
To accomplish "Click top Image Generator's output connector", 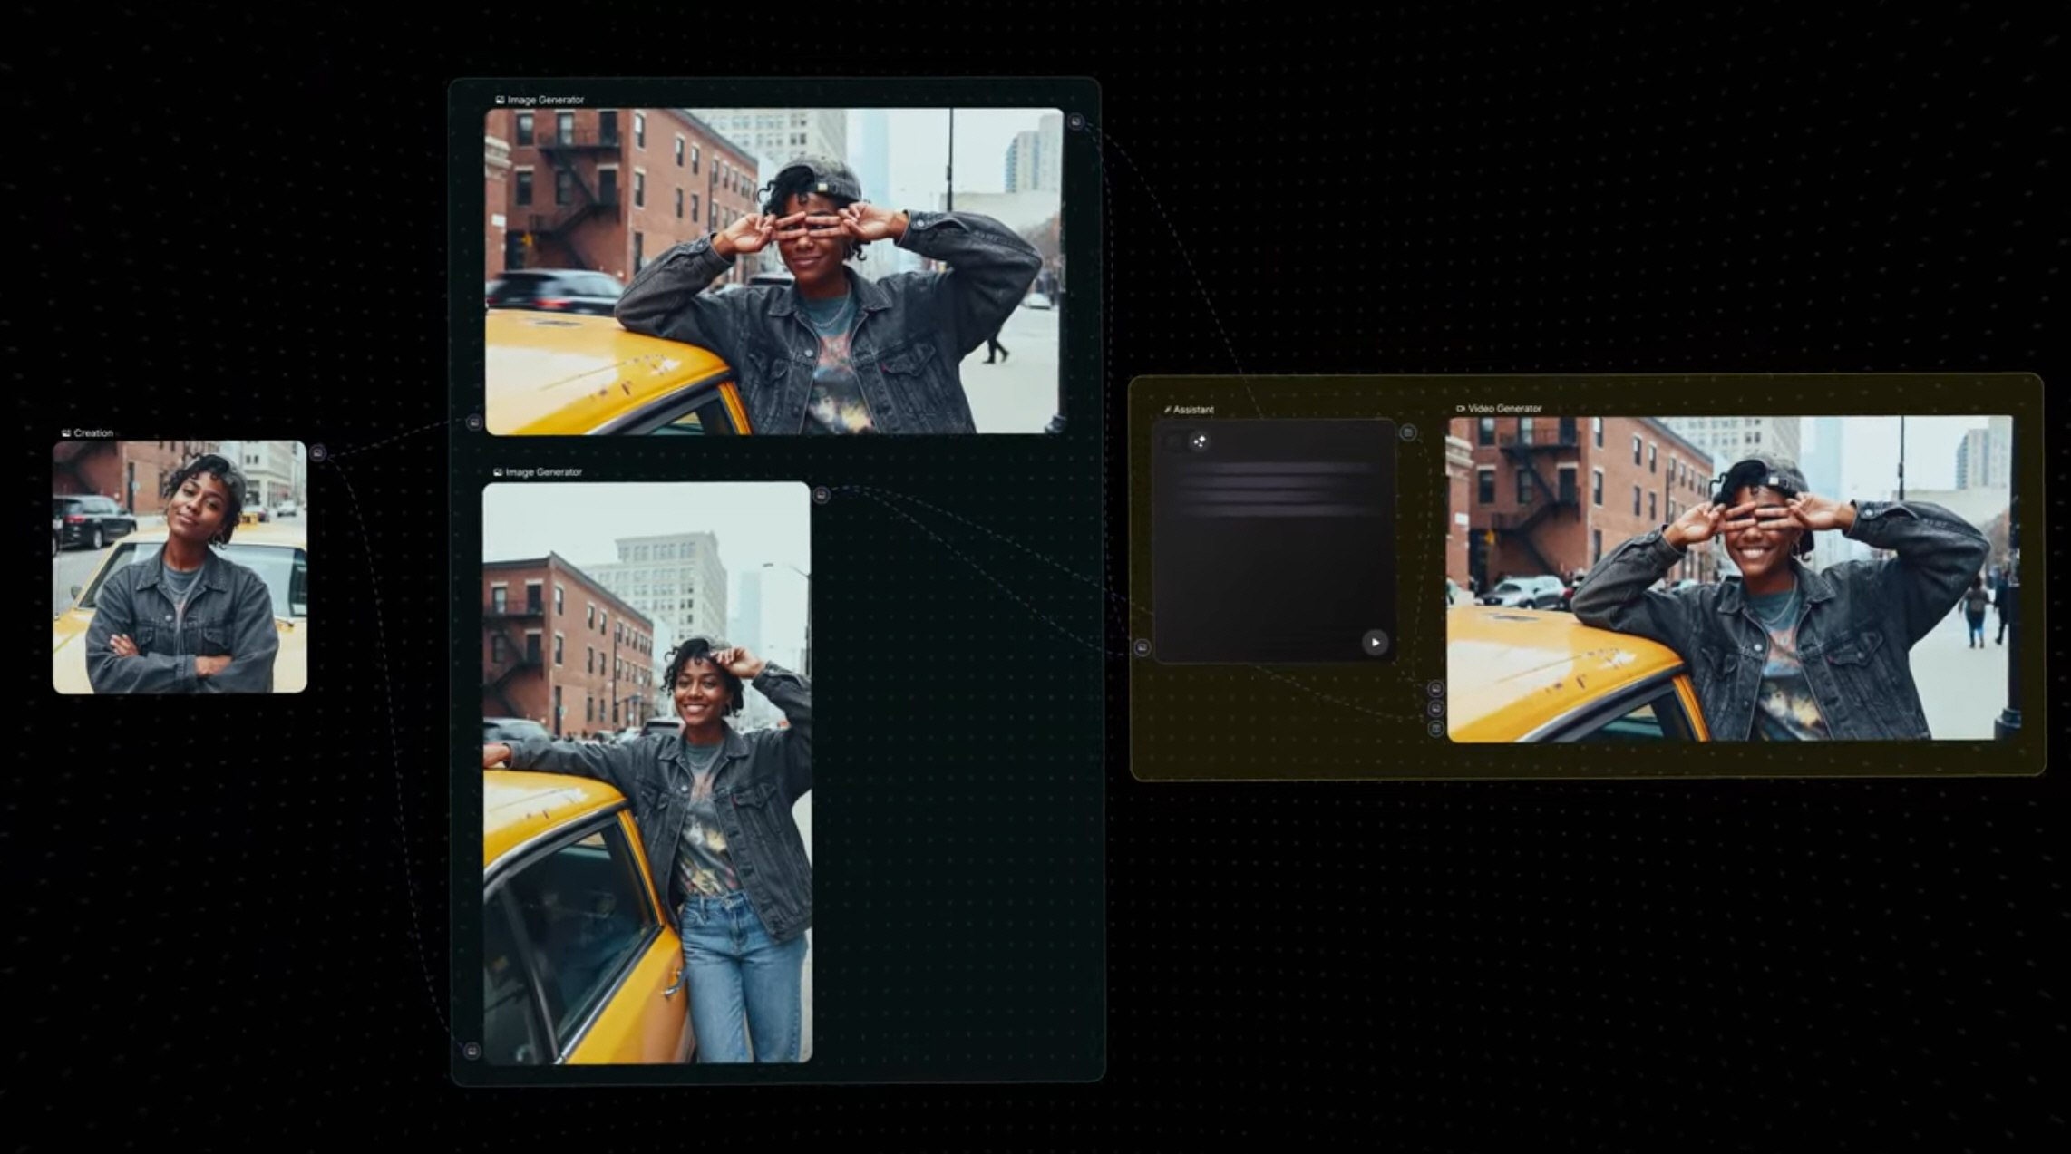I will click(x=1075, y=121).
